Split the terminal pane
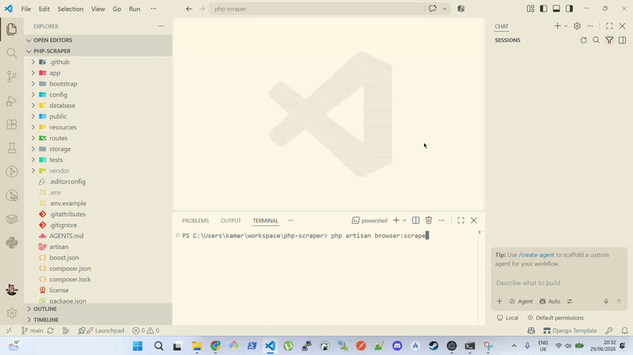The height and width of the screenshot is (355, 633). (x=415, y=221)
